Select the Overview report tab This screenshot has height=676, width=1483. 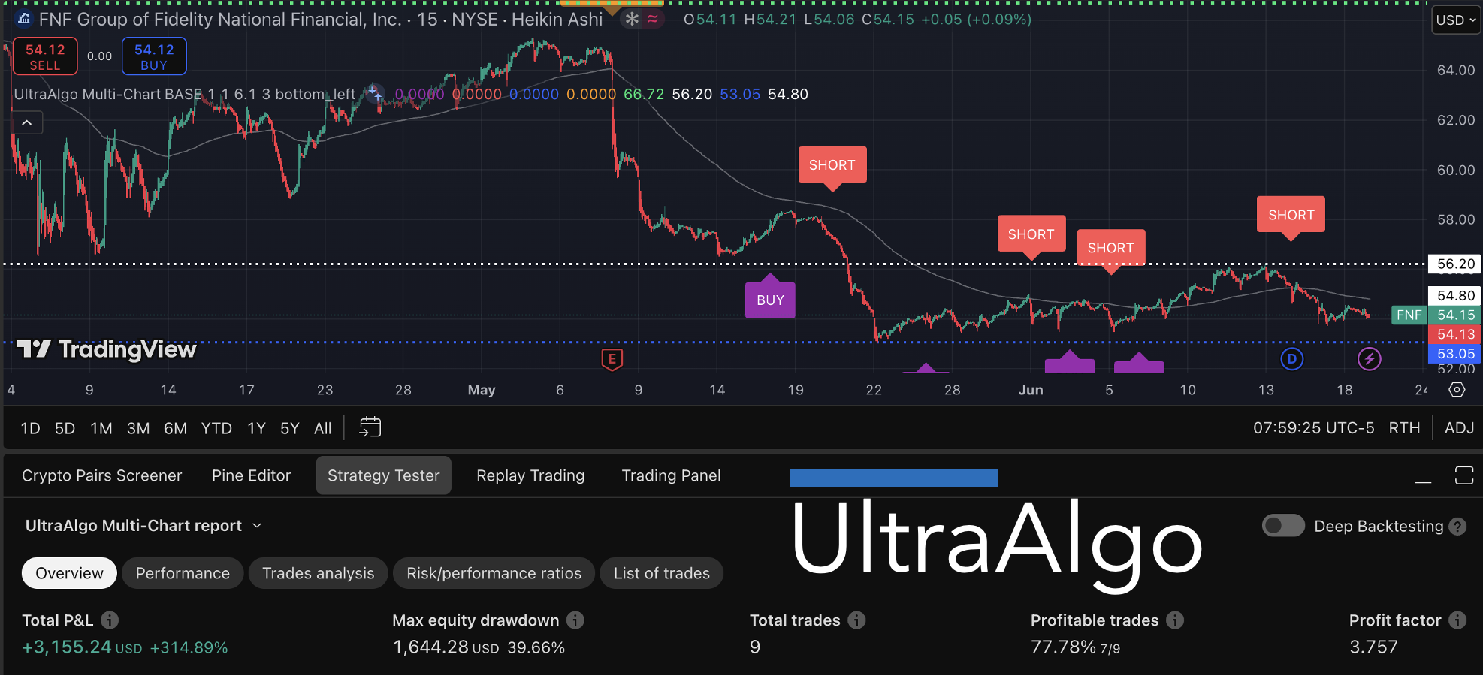point(69,573)
